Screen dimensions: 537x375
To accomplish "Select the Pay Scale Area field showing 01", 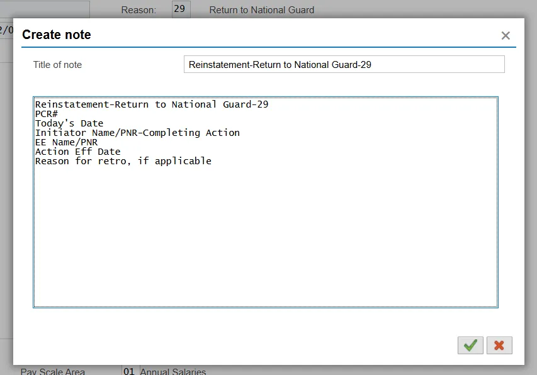I will tap(129, 371).
